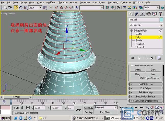The width and height of the screenshot is (165, 121).
Task: Click the Quick Render teapot icon
Action: click(x=162, y=8)
